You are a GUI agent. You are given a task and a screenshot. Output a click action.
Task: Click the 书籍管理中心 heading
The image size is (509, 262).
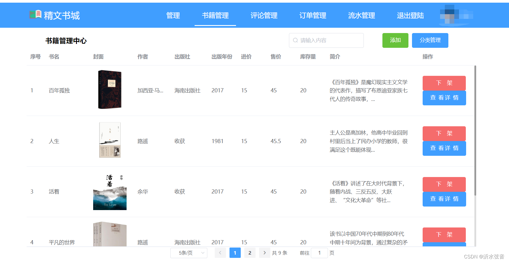point(66,41)
